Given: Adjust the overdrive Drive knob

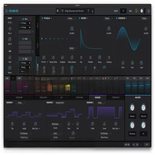Looking at the screenshot, I should [x=123, y=63].
